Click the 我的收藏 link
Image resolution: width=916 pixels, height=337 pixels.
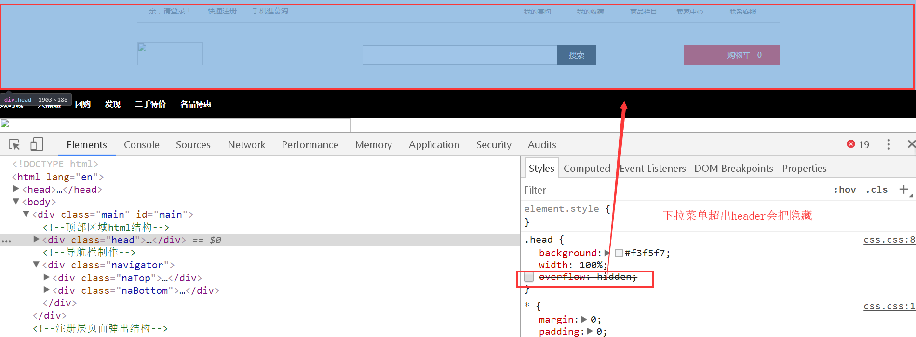pos(591,12)
